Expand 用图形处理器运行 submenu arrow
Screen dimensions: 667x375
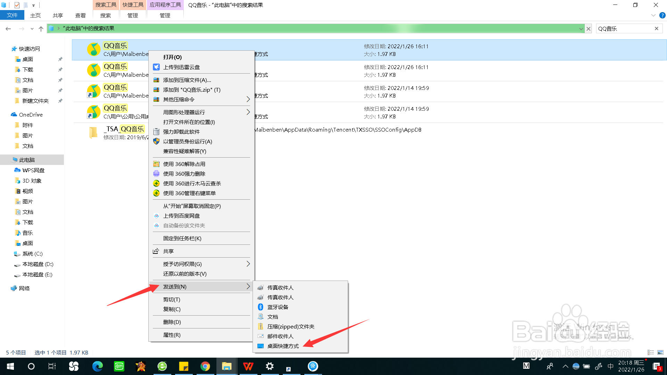pos(248,112)
